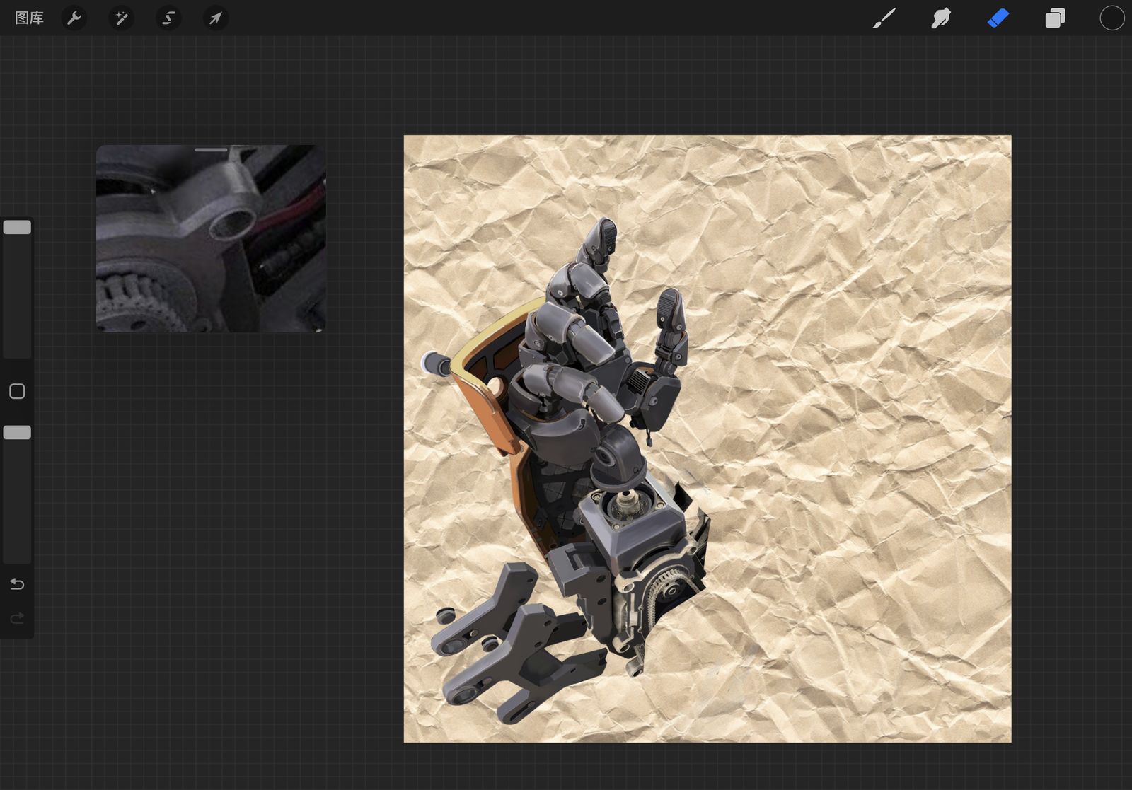Viewport: 1132px width, 790px height.
Task: Open the Layers panel
Action: tap(1055, 18)
